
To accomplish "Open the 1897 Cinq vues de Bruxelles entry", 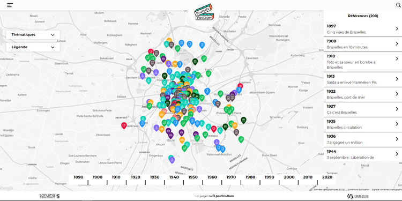I will (x=363, y=29).
